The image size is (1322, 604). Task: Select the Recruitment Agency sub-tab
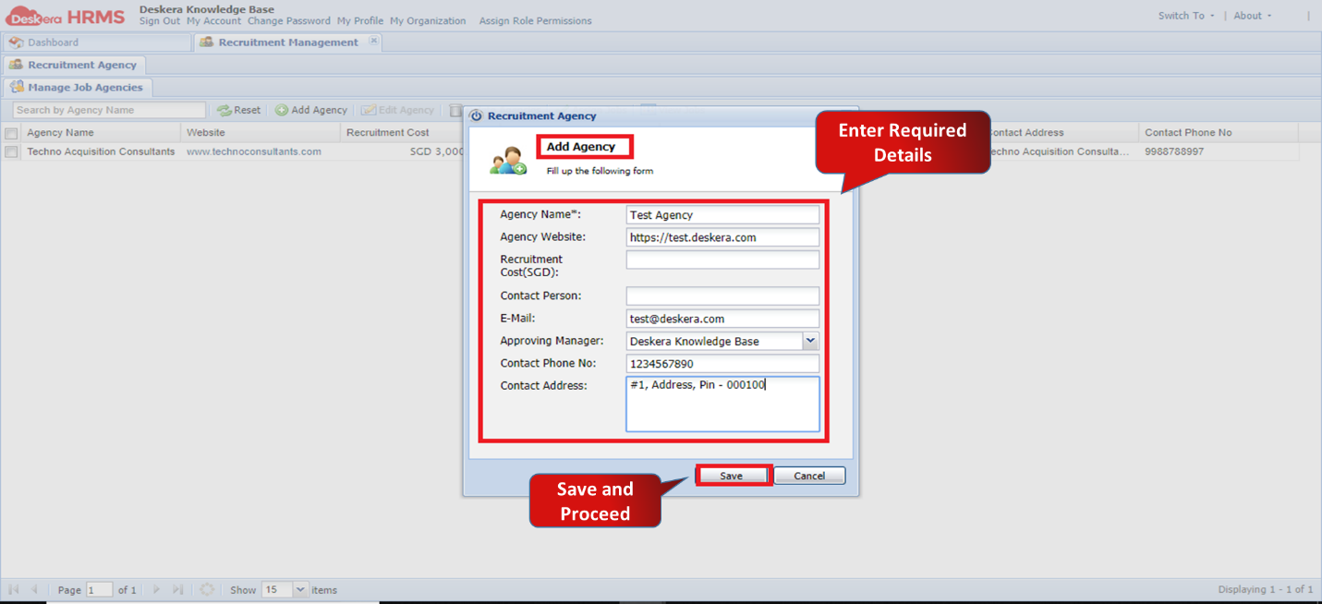click(74, 65)
